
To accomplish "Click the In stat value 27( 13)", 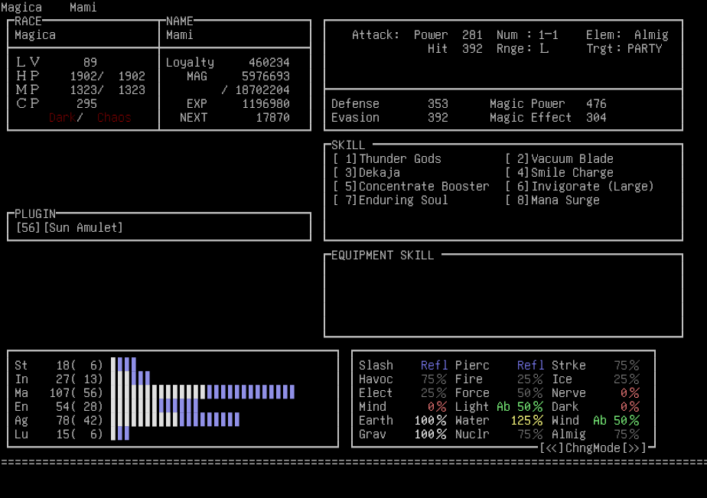I will pyautogui.click(x=80, y=379).
